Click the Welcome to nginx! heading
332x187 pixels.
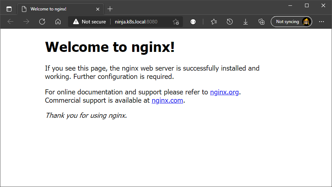110,47
